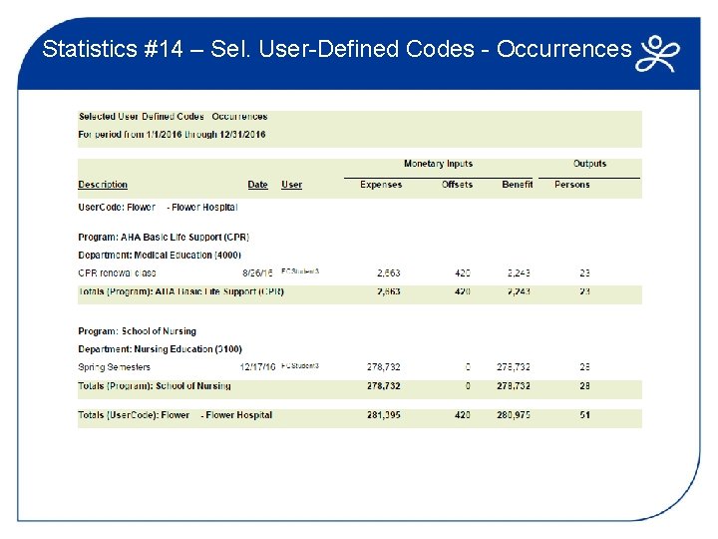Screen dimensions: 718x539
Task: Click total persons '51' in UserCode totals row
Action: pyautogui.click(x=584, y=415)
